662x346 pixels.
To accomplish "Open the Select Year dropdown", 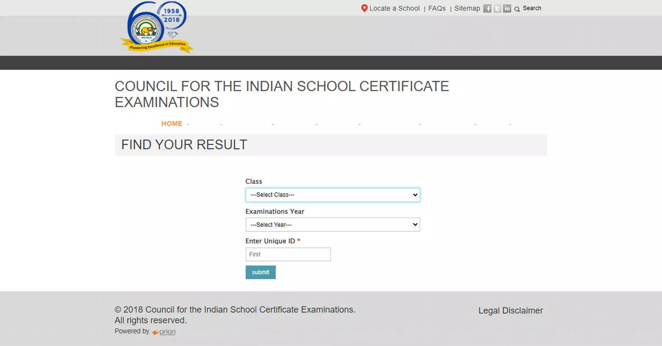I will coord(332,225).
